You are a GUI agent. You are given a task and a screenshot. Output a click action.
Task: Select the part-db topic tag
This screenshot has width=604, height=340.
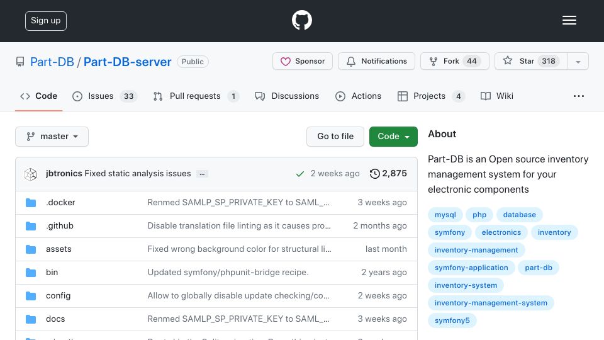(x=539, y=268)
